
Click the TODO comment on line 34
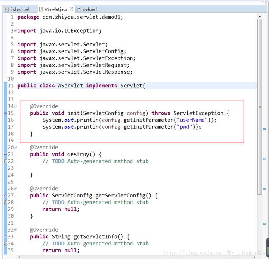point(95,243)
